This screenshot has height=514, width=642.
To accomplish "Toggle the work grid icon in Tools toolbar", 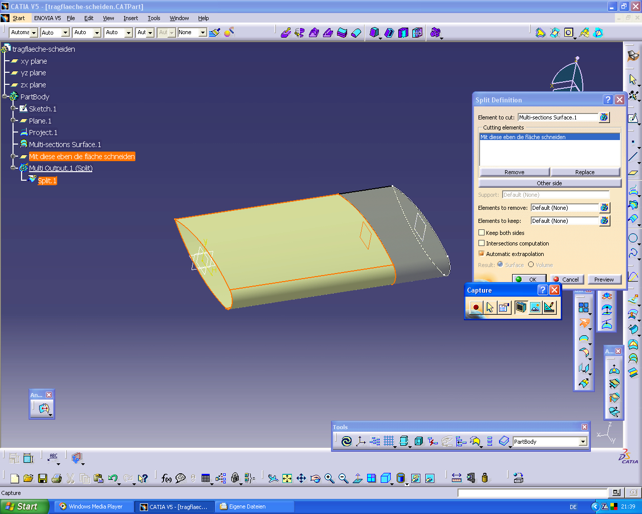I will 388,441.
